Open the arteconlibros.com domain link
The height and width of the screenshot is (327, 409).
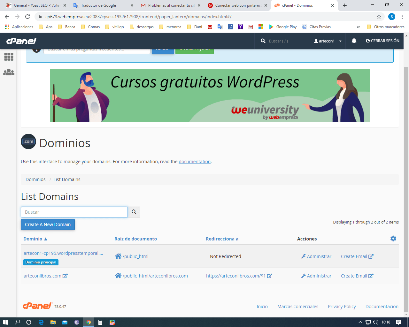pos(45,276)
